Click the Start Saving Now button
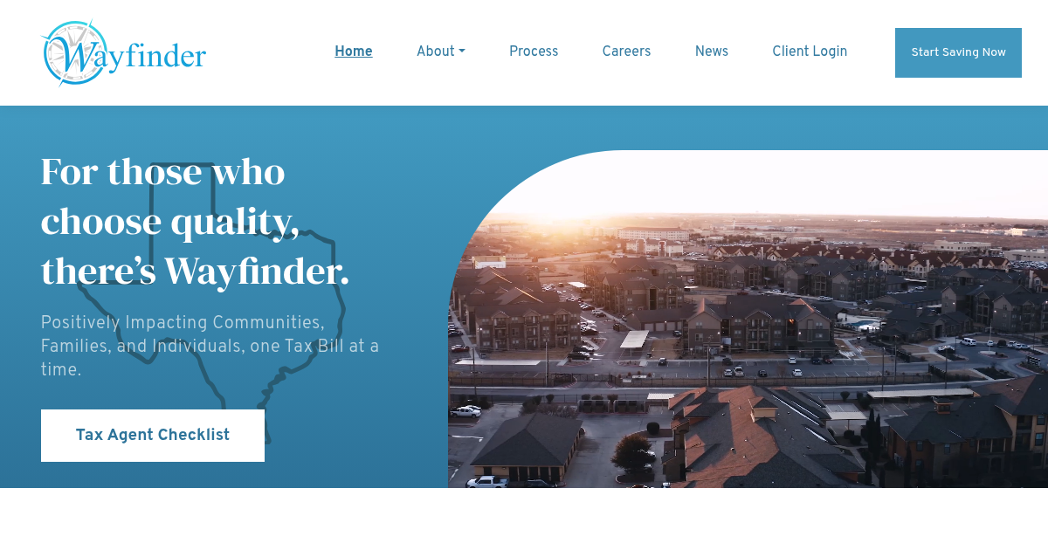This screenshot has height=550, width=1048. coord(958,52)
